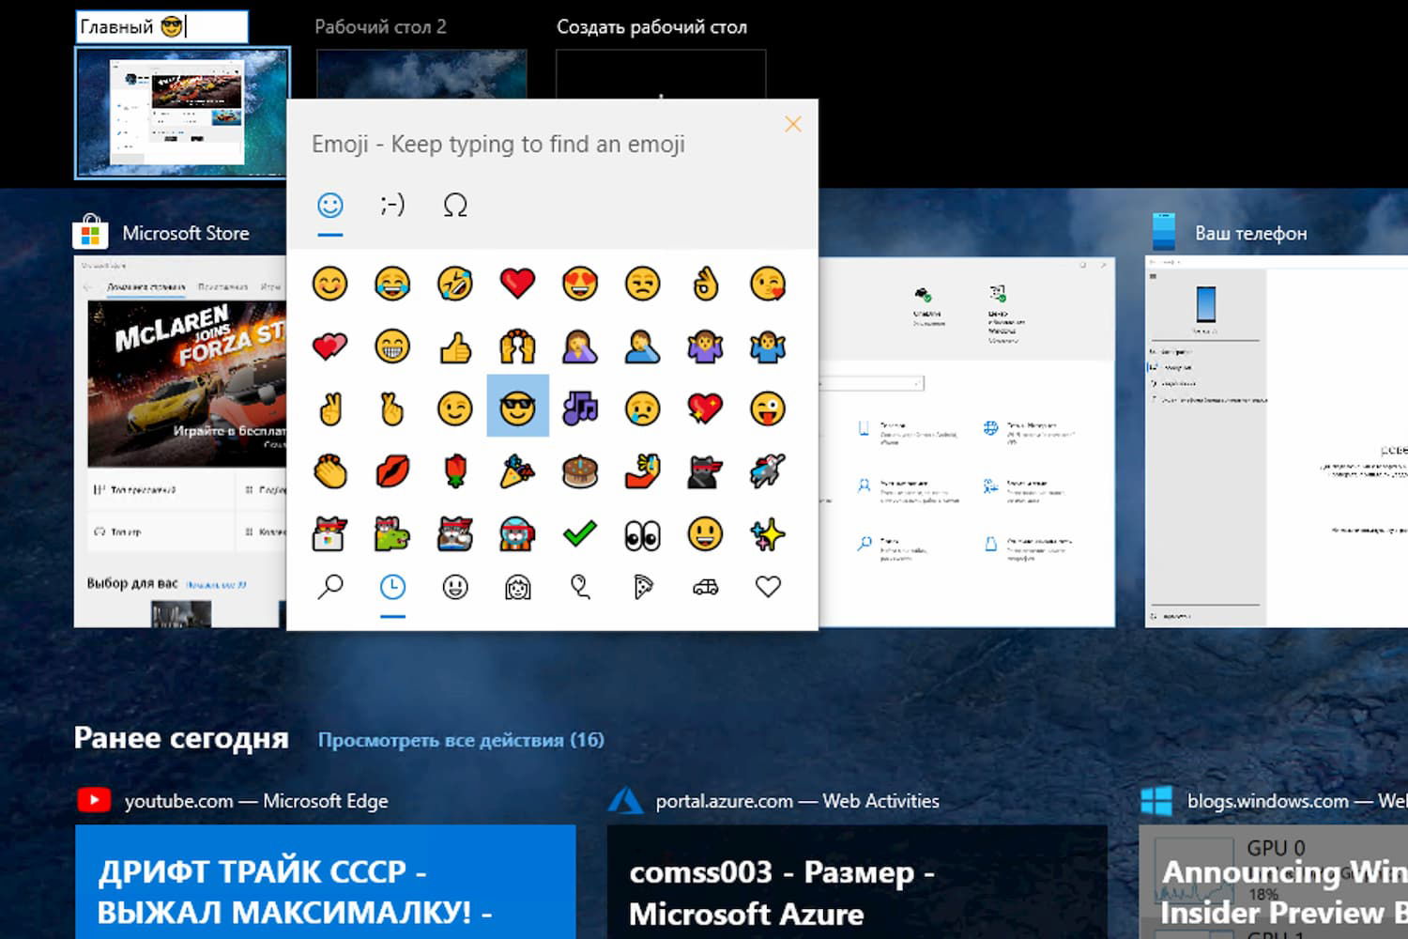Viewport: 1408px width, 939px height.
Task: Pick the hacker cat with laptop emoji
Action: (x=329, y=533)
